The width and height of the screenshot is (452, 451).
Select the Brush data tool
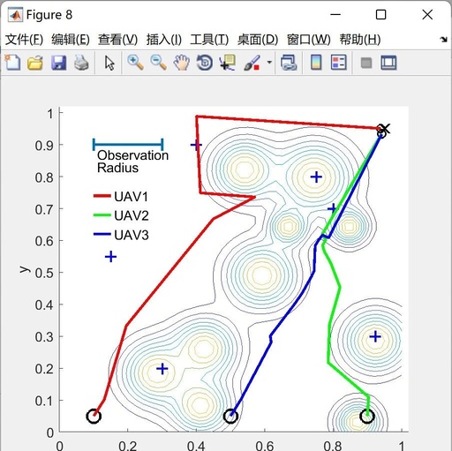click(x=252, y=63)
